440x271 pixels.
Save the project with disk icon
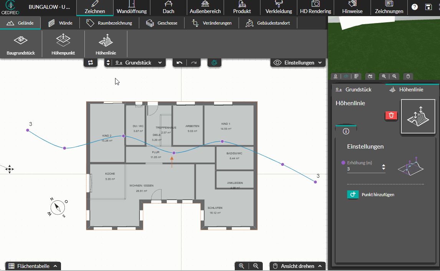coord(428,7)
